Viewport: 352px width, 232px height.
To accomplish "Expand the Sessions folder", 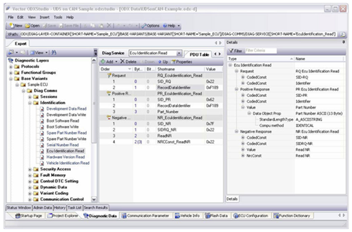I will click(x=30, y=97).
